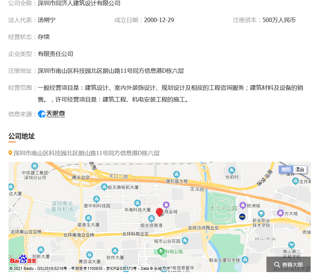This screenshot has height=275, width=314.
Task: Select 城市山谷花园 residence marker
Action: (x=185, y=241)
